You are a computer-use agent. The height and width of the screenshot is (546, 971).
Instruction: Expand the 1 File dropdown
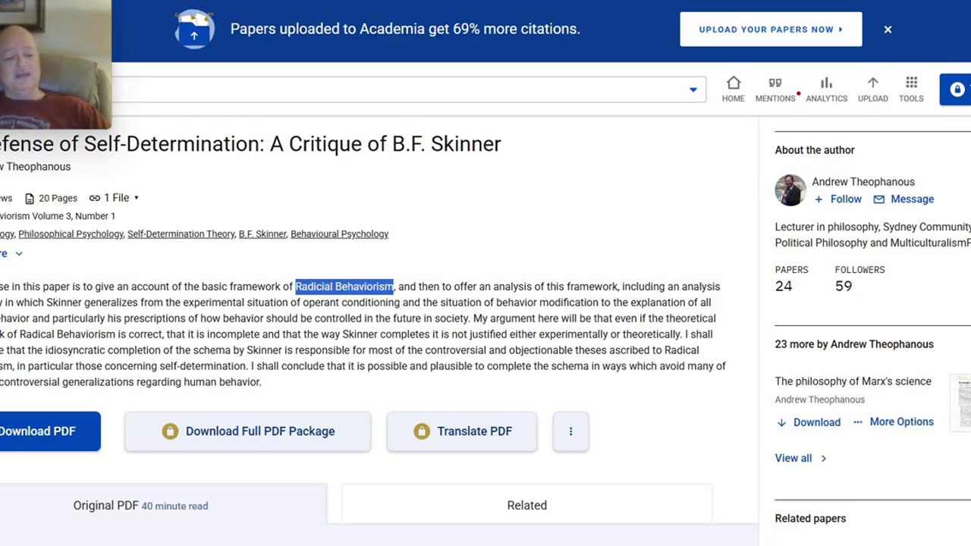(114, 198)
